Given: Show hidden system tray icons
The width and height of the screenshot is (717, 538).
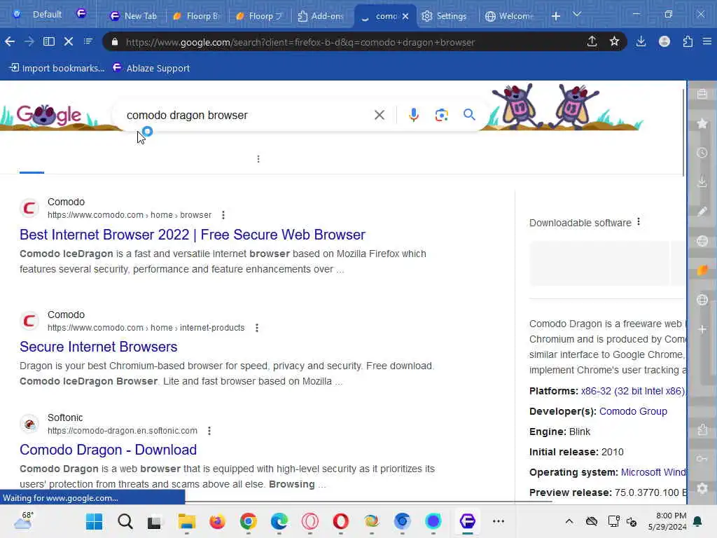Looking at the screenshot, I should coord(569,521).
